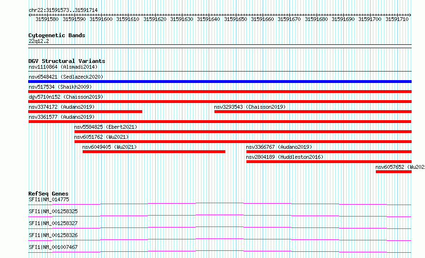Screen dimensions: 425x258
Task: Open the nsv5584825 (Ebert2021) label
Action: (106, 127)
